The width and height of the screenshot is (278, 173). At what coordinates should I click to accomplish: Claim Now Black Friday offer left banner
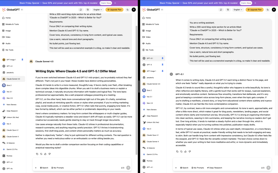coord(106,3)
